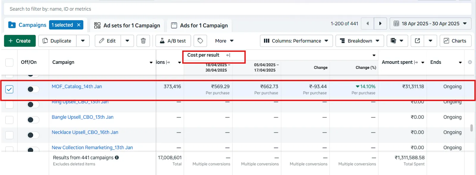476x175 pixels.
Task: Open the Edit dropdown arrow
Action: [127, 41]
